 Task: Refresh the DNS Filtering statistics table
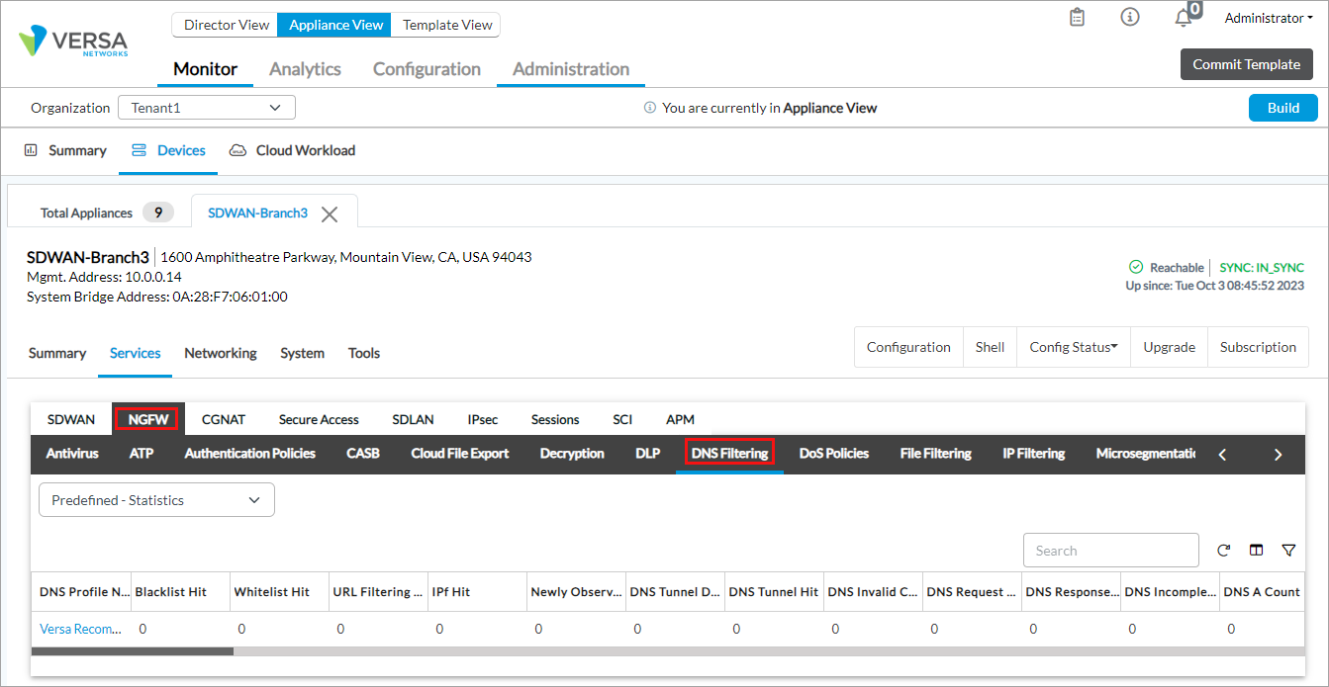coord(1223,550)
